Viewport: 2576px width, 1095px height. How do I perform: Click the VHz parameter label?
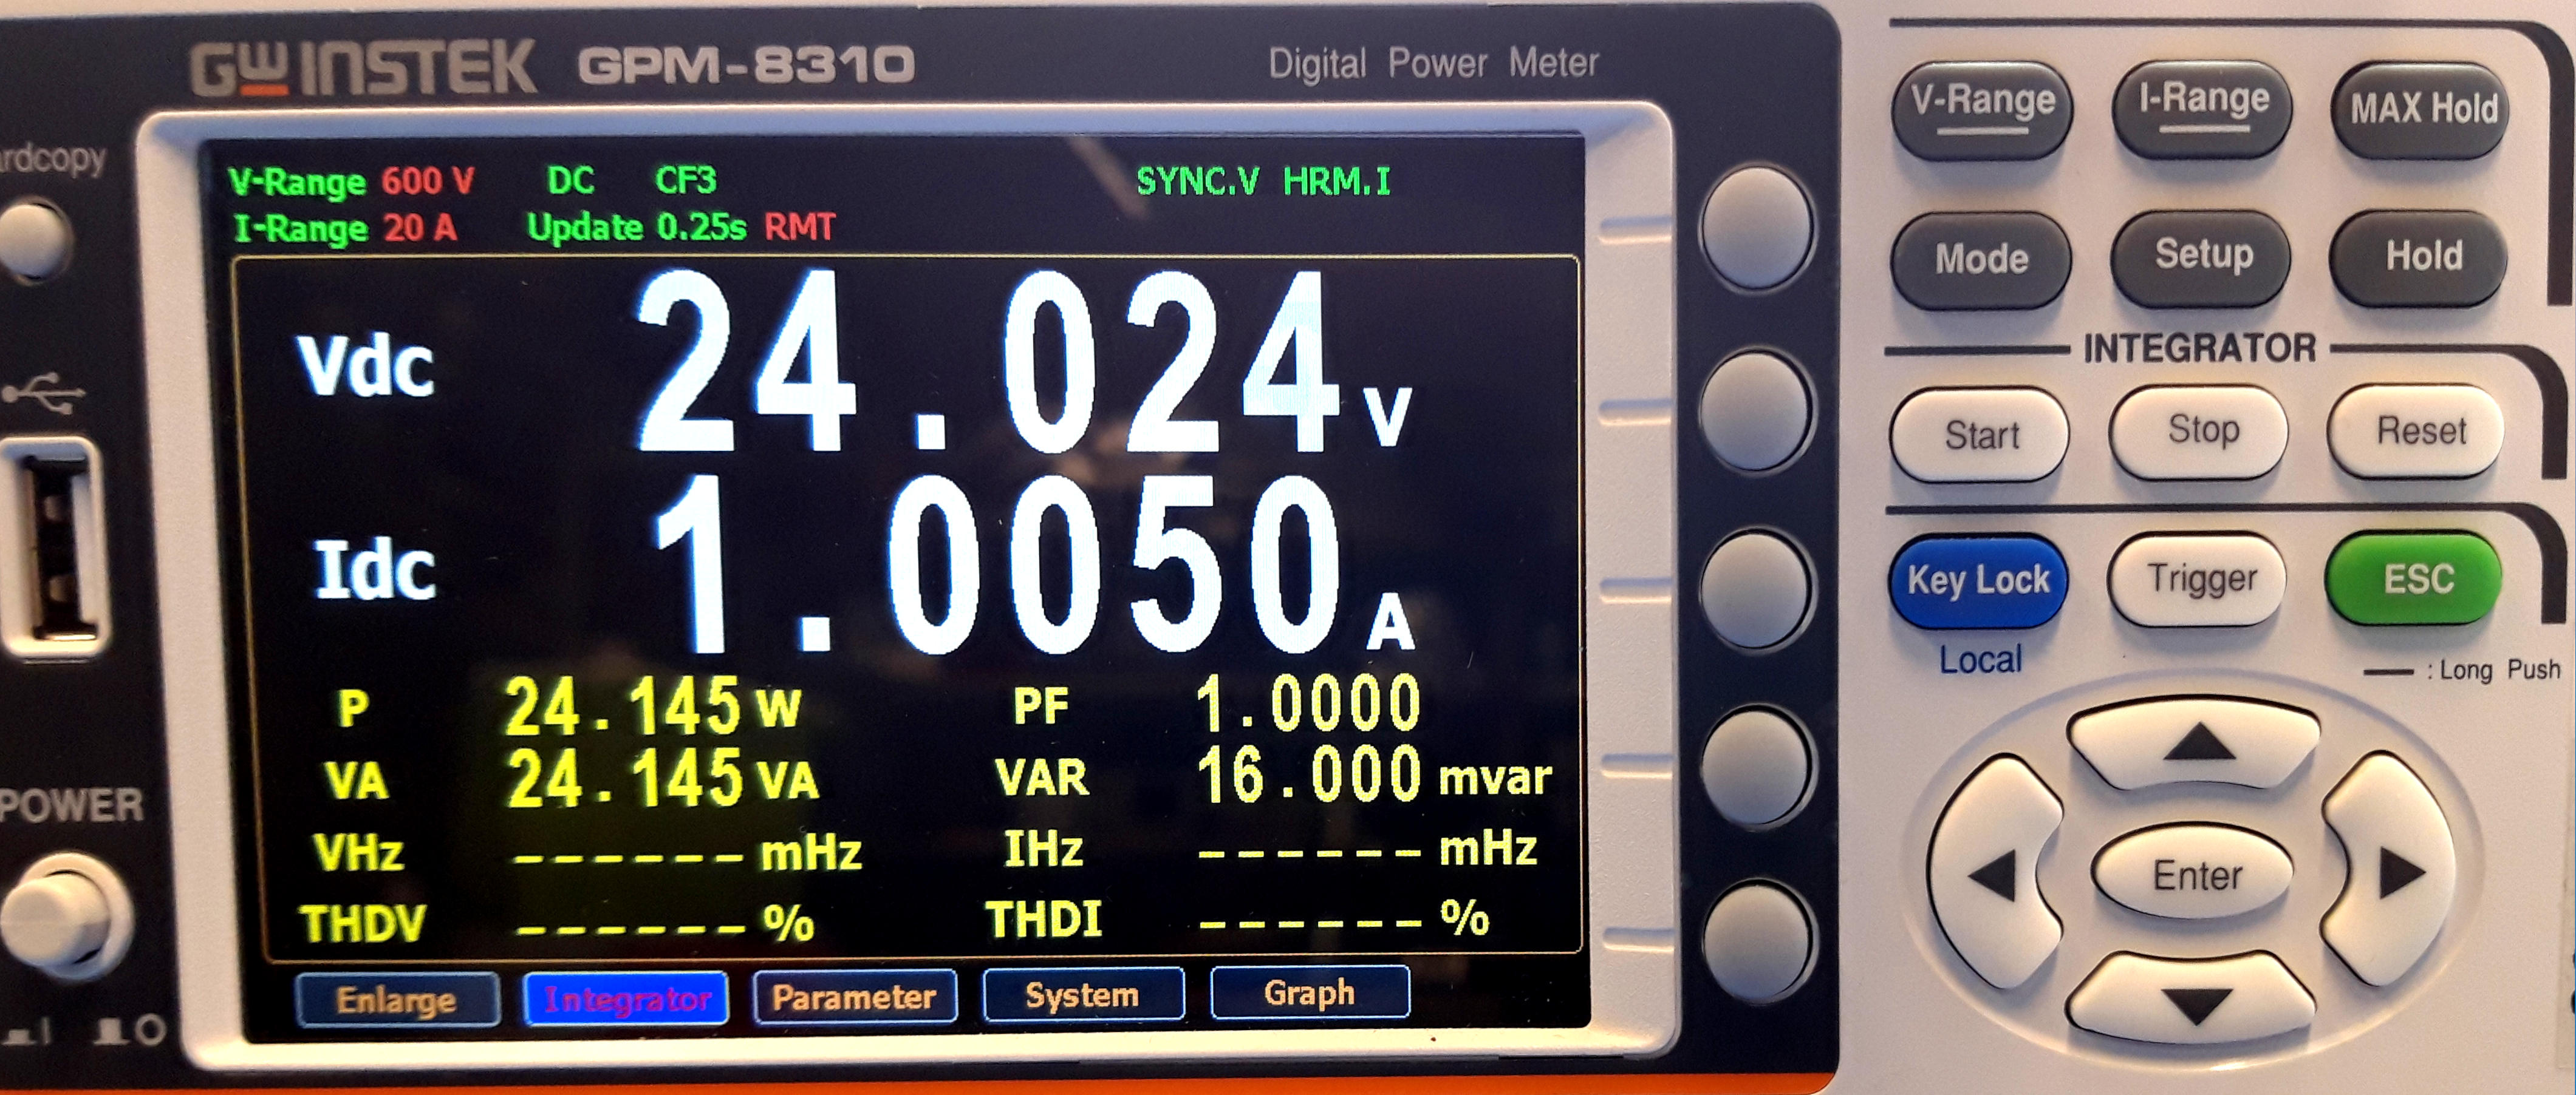[358, 853]
